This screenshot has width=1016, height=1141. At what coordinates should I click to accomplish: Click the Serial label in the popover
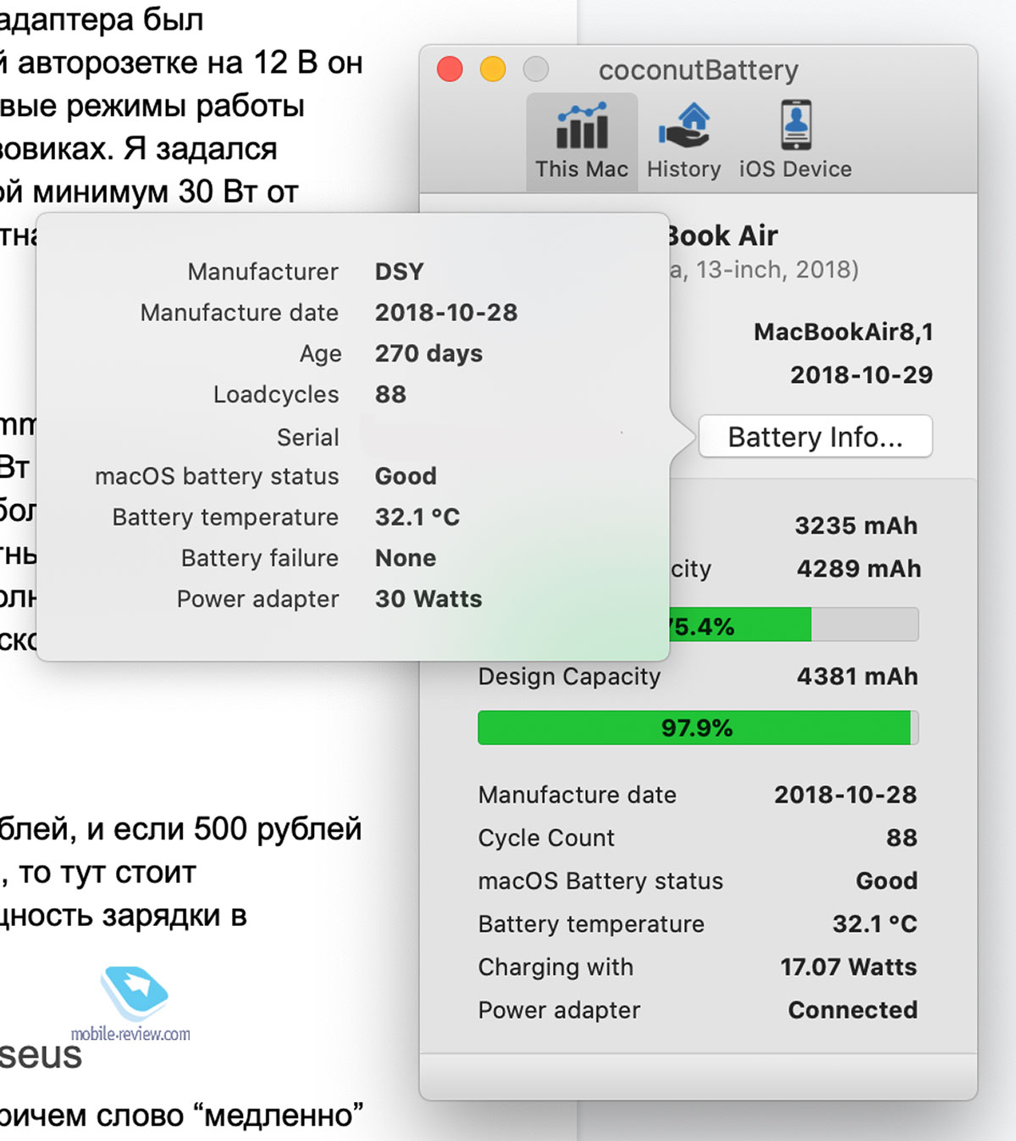pos(308,437)
